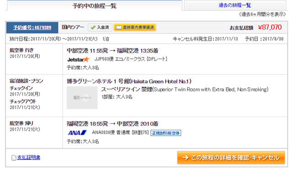Click the 正規割引航空券 label badge
The height and width of the screenshot is (170, 293).
pyautogui.click(x=166, y=133)
